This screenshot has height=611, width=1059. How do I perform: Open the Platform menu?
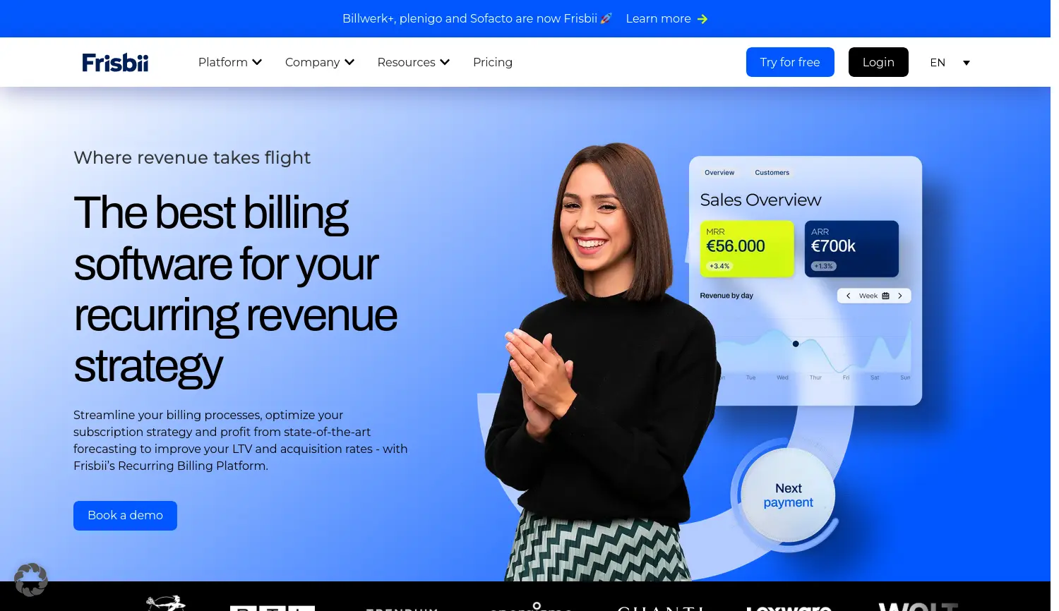click(230, 62)
